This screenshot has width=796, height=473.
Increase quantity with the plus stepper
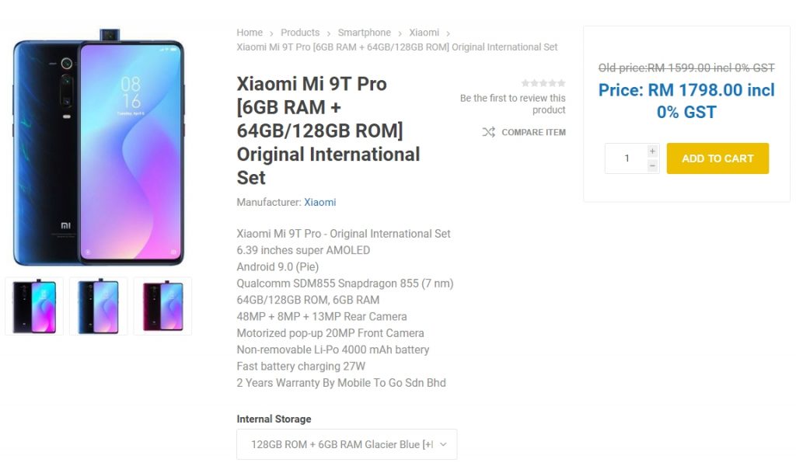point(652,151)
